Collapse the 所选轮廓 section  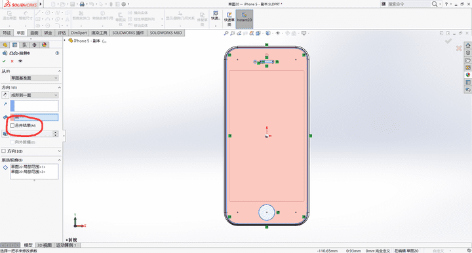pos(59,160)
